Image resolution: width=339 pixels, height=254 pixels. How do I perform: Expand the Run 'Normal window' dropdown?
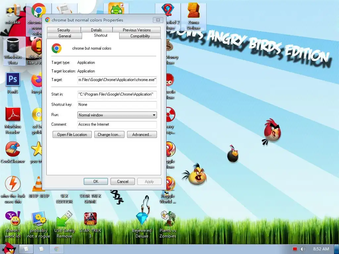tap(117, 115)
